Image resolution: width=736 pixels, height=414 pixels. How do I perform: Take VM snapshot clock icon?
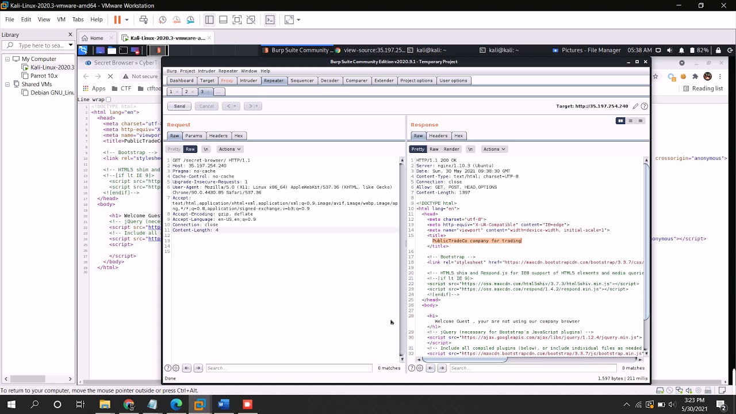pos(163,20)
